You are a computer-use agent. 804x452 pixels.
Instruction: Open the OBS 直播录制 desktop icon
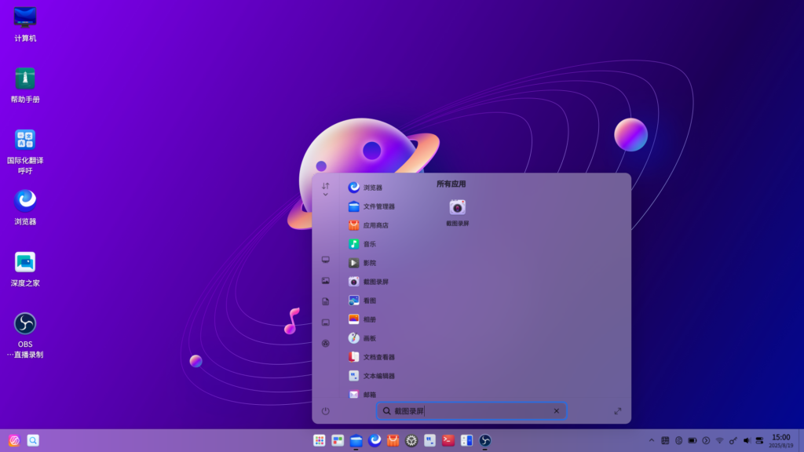(25, 333)
